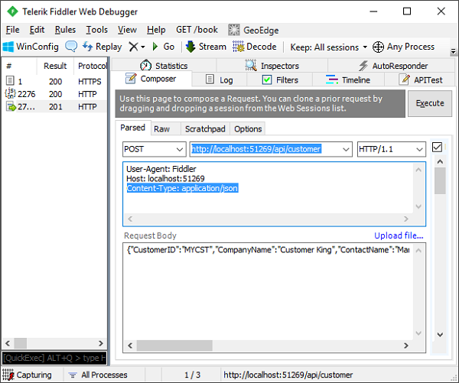Click the Inspectors magnifier icon

pyautogui.click(x=251, y=65)
